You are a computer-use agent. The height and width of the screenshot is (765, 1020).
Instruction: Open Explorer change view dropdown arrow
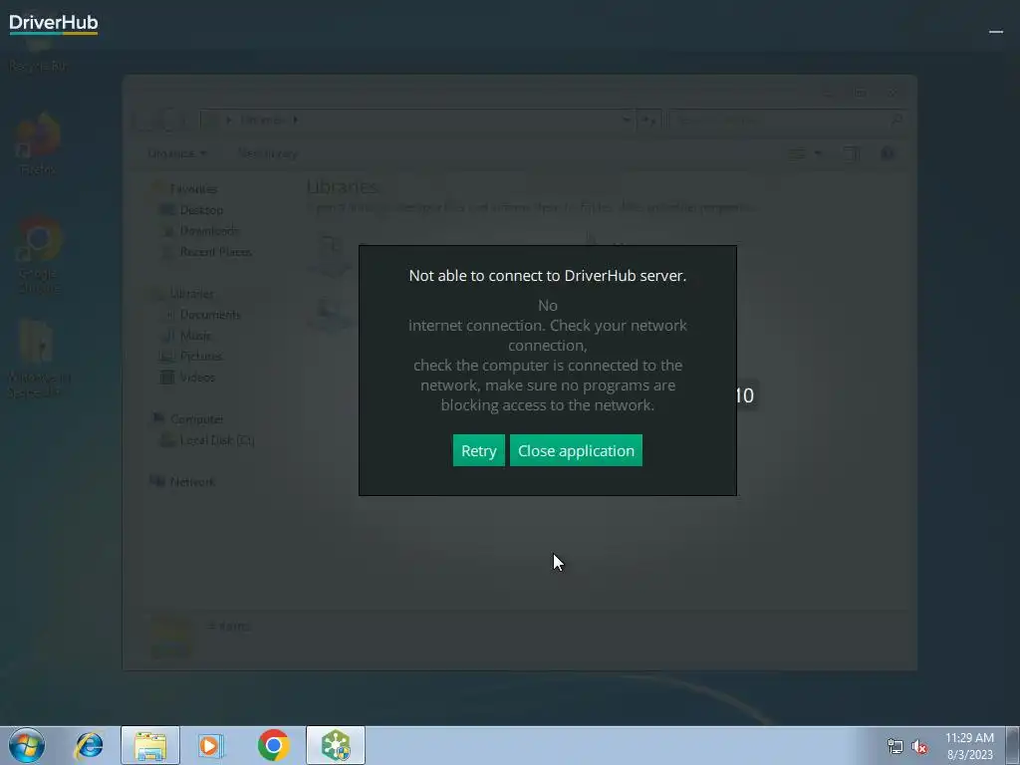point(819,153)
